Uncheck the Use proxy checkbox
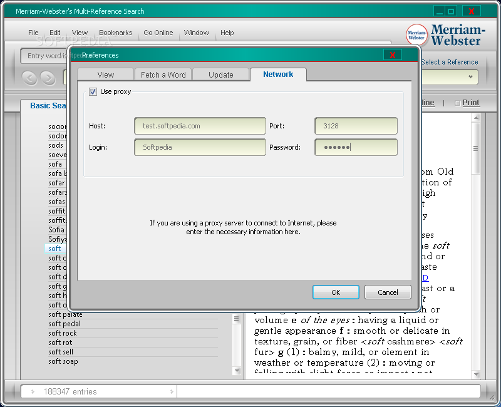 [93, 91]
